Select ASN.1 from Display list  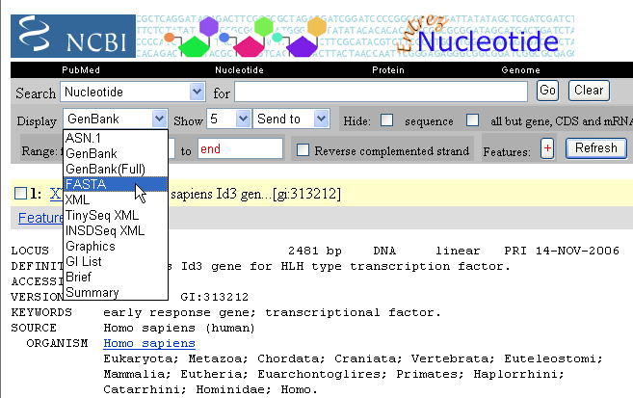115,138
